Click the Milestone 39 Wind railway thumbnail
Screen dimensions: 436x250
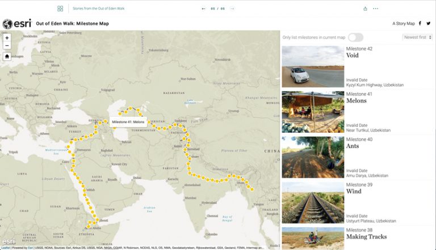(x=313, y=202)
